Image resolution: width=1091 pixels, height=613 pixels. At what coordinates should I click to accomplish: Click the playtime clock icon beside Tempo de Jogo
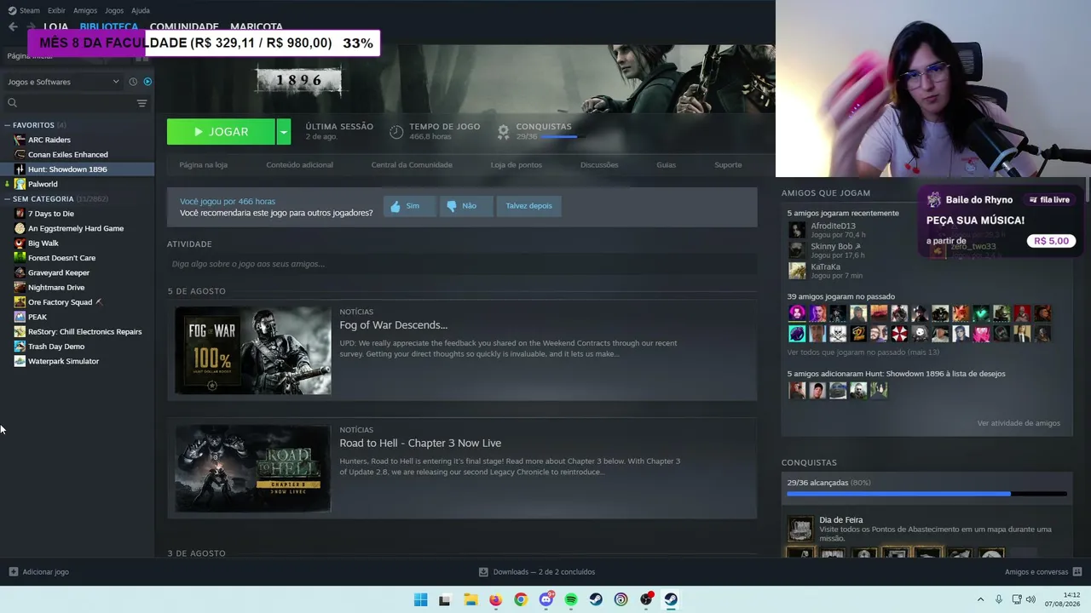click(396, 132)
